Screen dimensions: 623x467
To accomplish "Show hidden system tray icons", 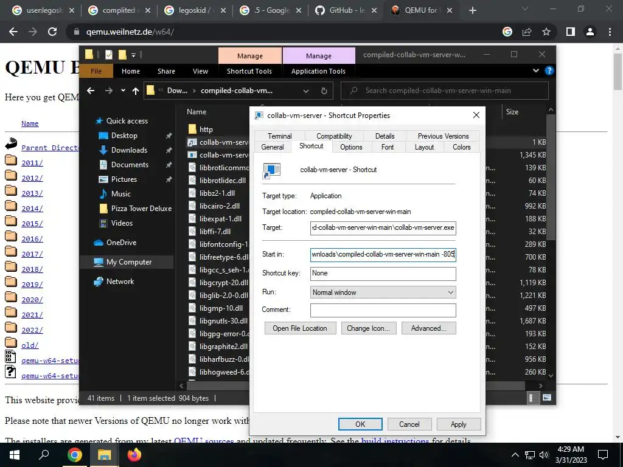I will [515, 455].
